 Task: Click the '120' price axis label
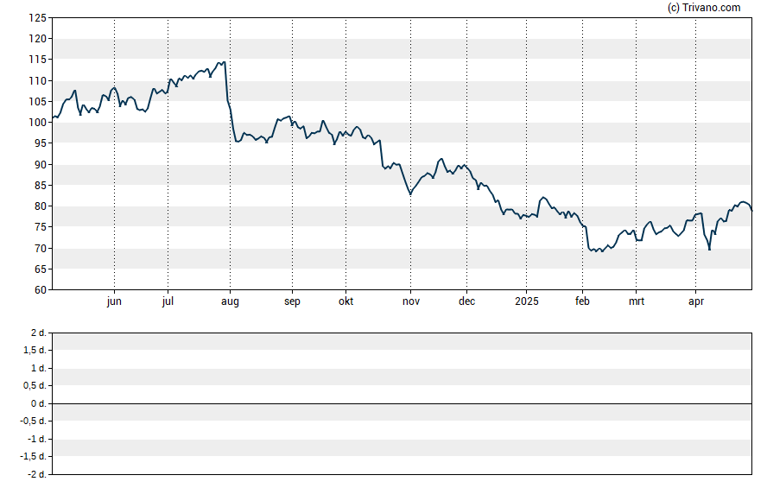38,39
